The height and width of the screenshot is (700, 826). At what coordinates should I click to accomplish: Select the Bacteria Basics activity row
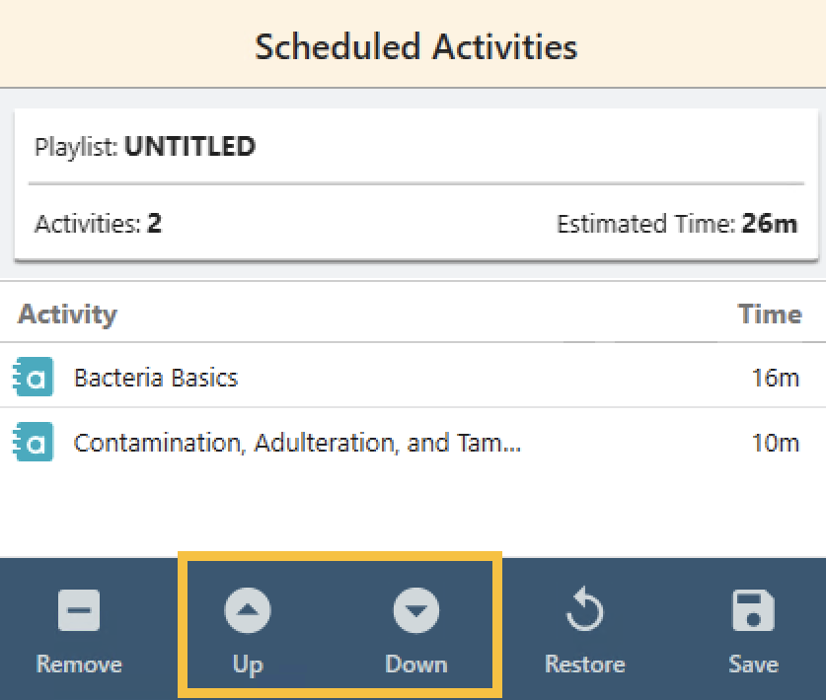click(x=155, y=377)
